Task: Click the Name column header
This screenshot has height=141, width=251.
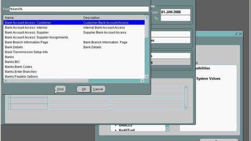Action: (43, 18)
